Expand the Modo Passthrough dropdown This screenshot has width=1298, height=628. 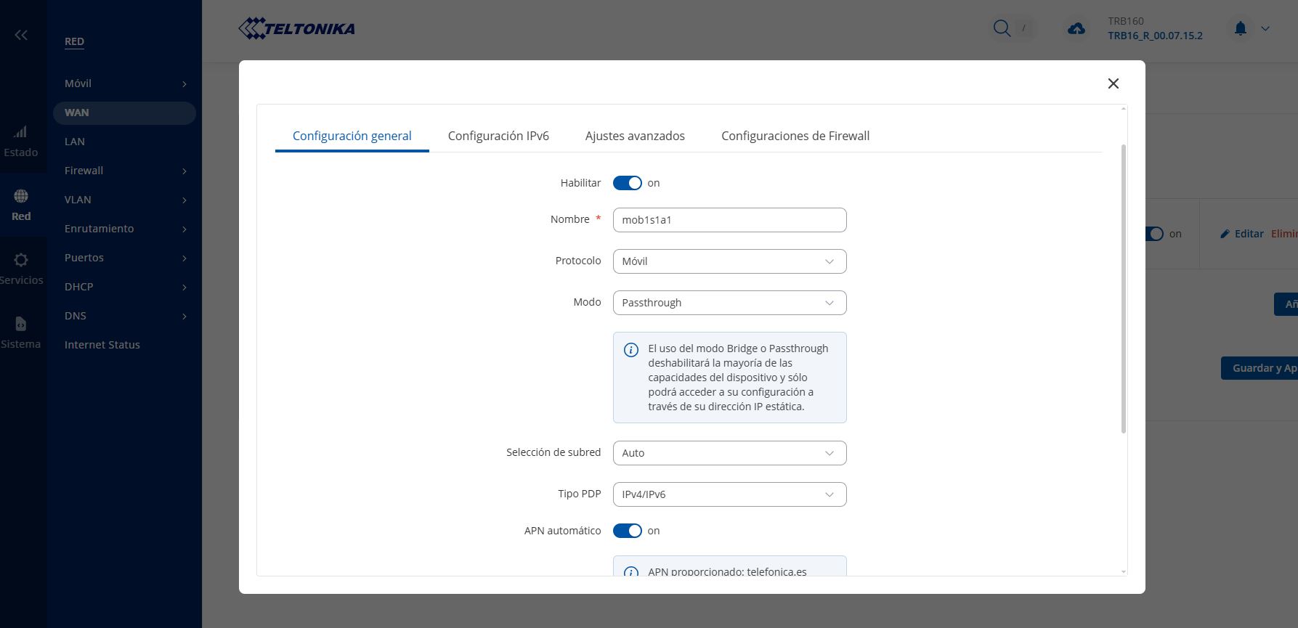[729, 303]
